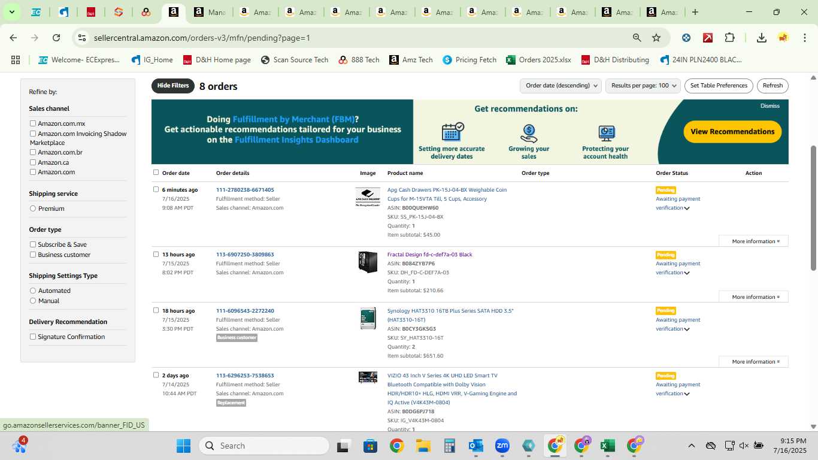This screenshot has height=460, width=818.
Task: Open Outlook from the taskbar
Action: (x=476, y=446)
